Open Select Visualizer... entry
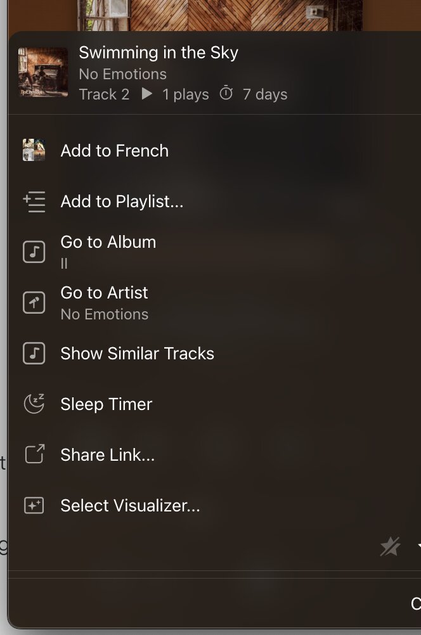This screenshot has height=635, width=421. pyautogui.click(x=130, y=506)
